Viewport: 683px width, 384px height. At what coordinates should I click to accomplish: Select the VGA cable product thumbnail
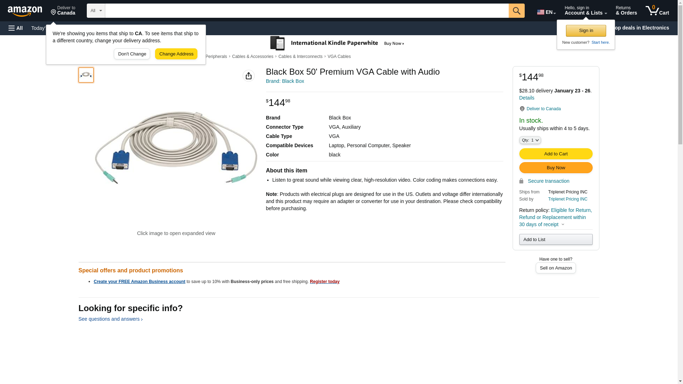[x=86, y=75]
